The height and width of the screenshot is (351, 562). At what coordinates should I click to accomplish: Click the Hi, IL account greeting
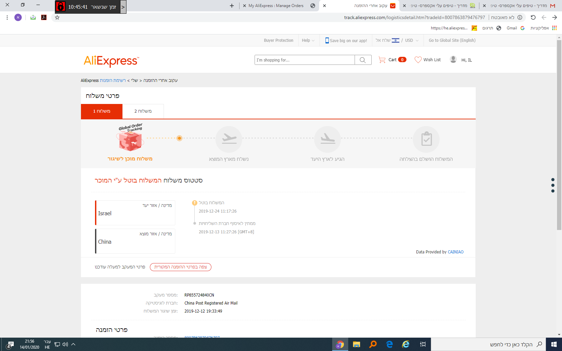click(x=467, y=60)
